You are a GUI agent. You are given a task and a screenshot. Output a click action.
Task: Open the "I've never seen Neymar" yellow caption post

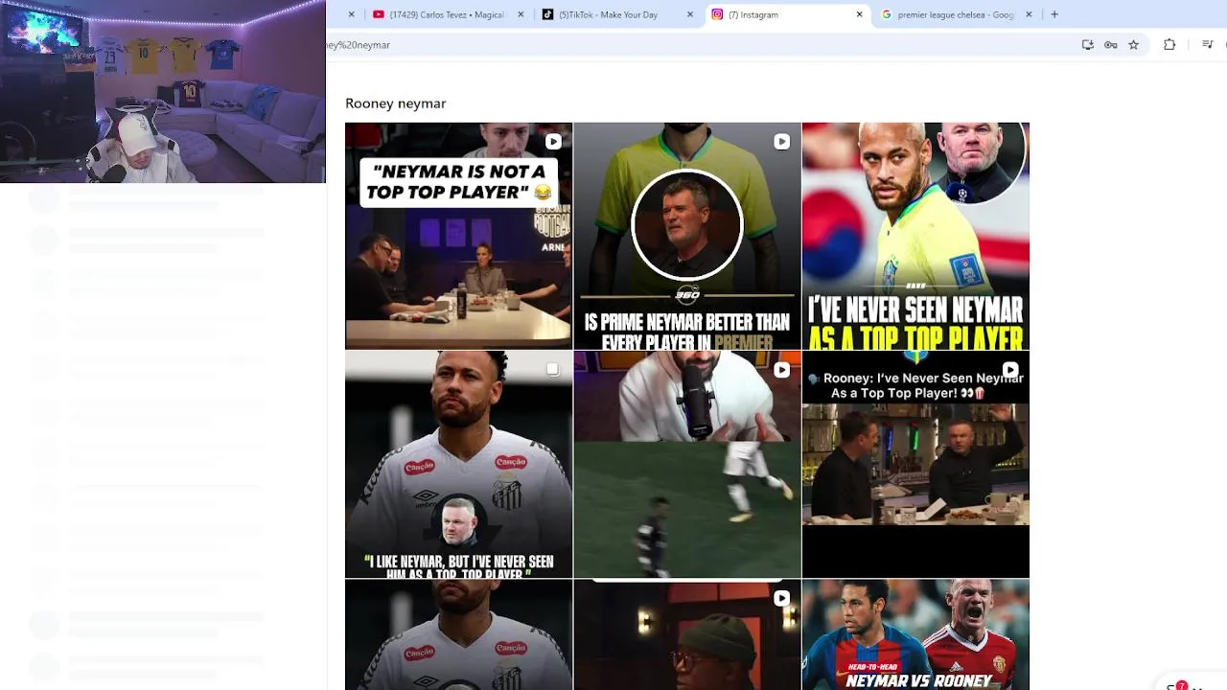[915, 236]
